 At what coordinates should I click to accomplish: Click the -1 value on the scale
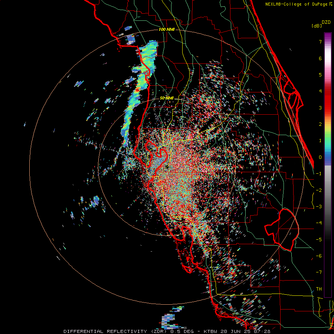point(319,174)
